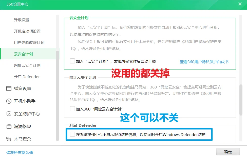
Task: Open the 漏洞修复 category
Action: click(23, 126)
